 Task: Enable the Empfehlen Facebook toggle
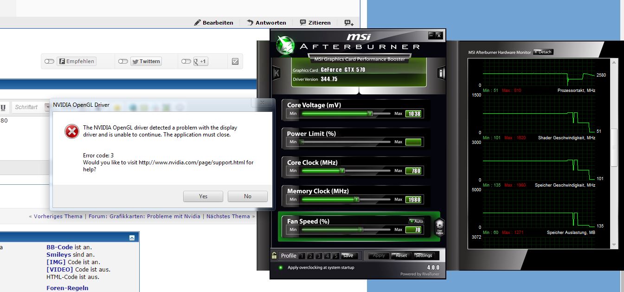49,61
